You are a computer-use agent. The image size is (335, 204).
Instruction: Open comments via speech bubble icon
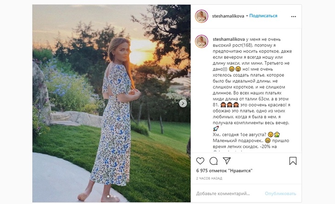[x=213, y=161]
